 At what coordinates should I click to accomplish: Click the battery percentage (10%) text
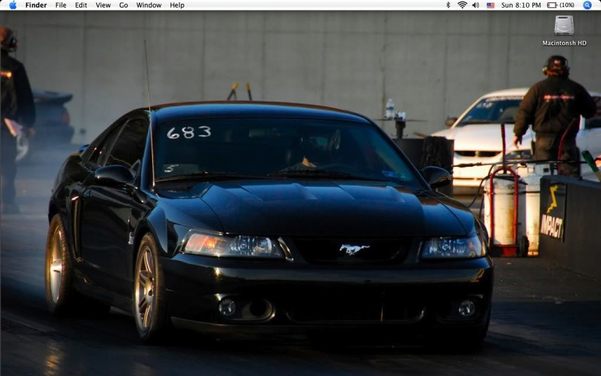pos(567,5)
